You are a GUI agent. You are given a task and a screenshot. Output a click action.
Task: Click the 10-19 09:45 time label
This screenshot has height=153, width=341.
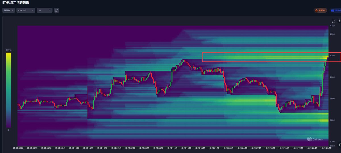tap(60, 148)
